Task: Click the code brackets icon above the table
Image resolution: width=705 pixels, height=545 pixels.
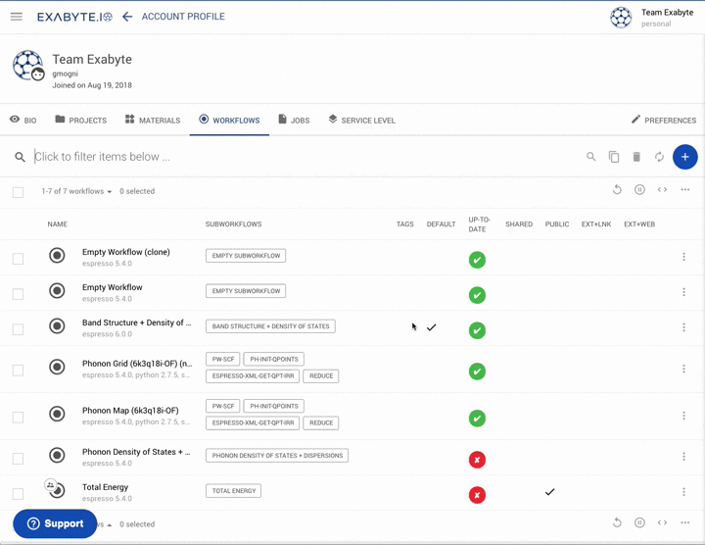Action: pyautogui.click(x=662, y=190)
